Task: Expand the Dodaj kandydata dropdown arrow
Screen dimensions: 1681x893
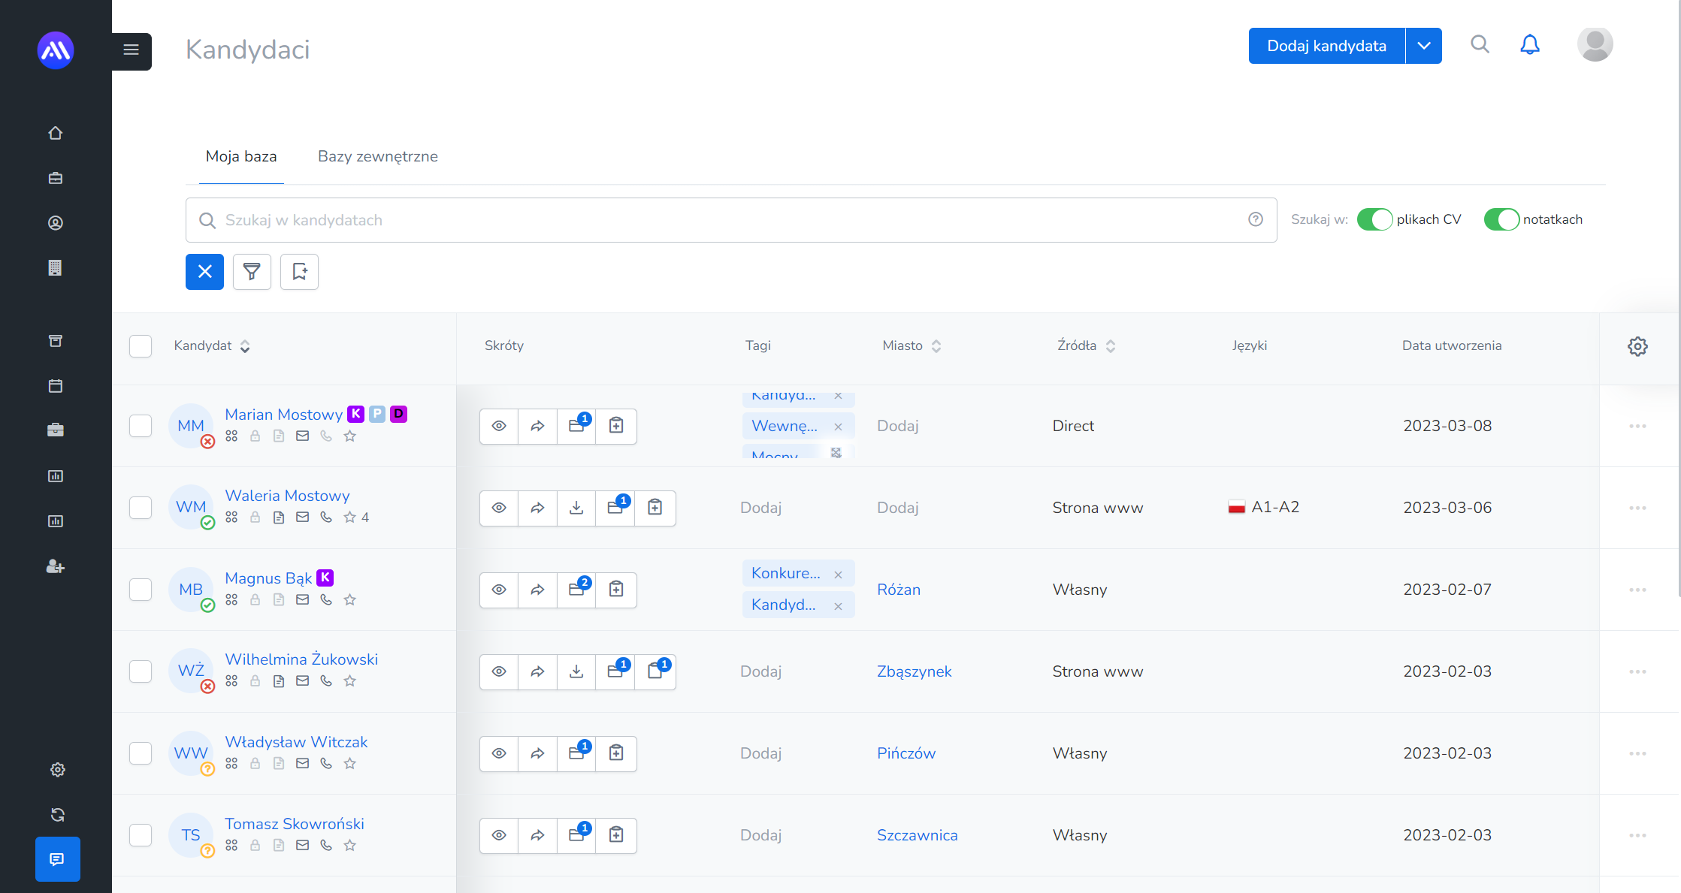Action: click(x=1423, y=46)
